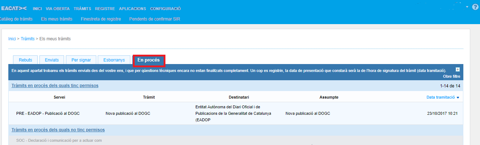Open the Configuració menu

[165, 9]
